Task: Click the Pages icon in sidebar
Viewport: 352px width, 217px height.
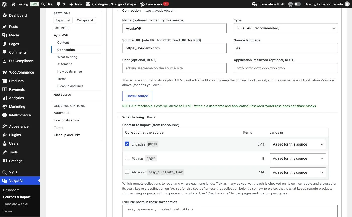Action: 5,44
